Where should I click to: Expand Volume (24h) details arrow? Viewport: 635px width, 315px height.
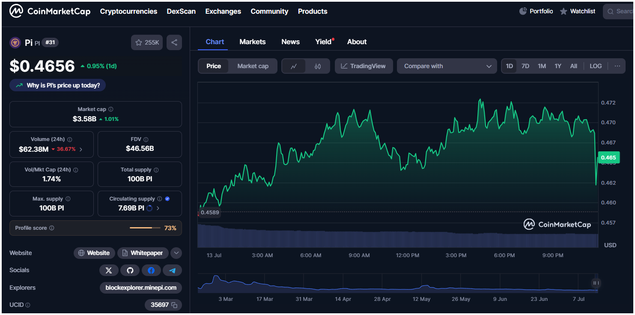pos(81,150)
